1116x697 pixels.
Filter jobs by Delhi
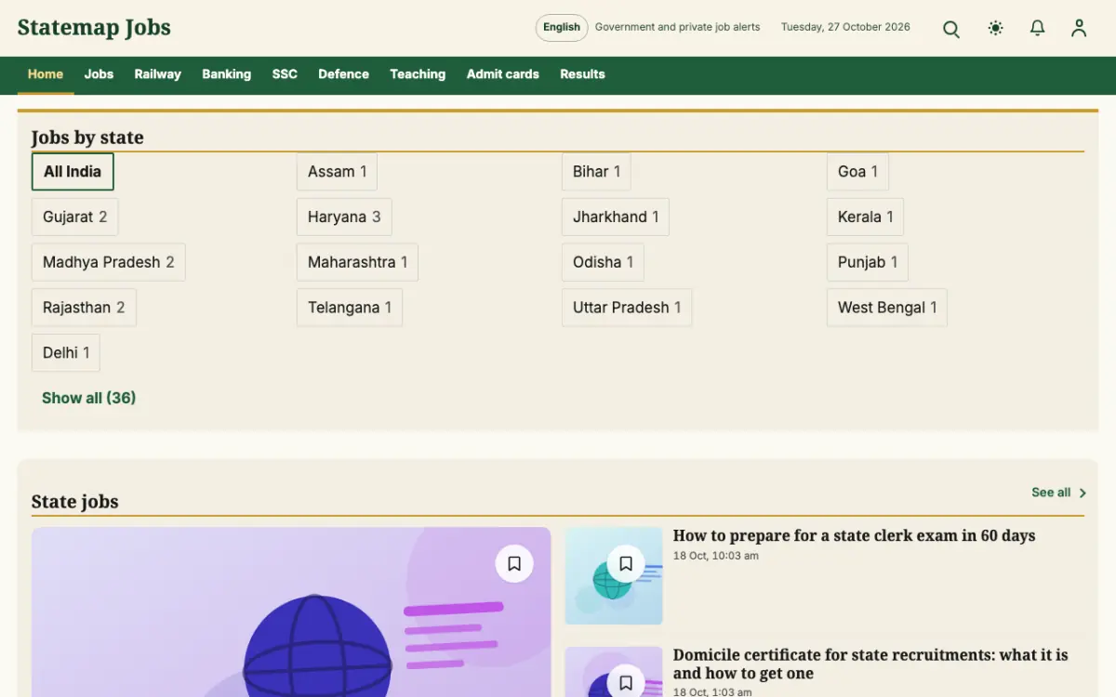[x=66, y=353]
